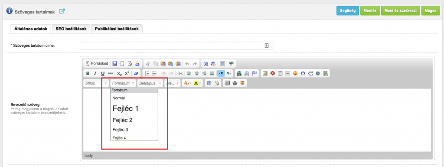
Task: Click the blue Segítség button
Action: (348, 11)
